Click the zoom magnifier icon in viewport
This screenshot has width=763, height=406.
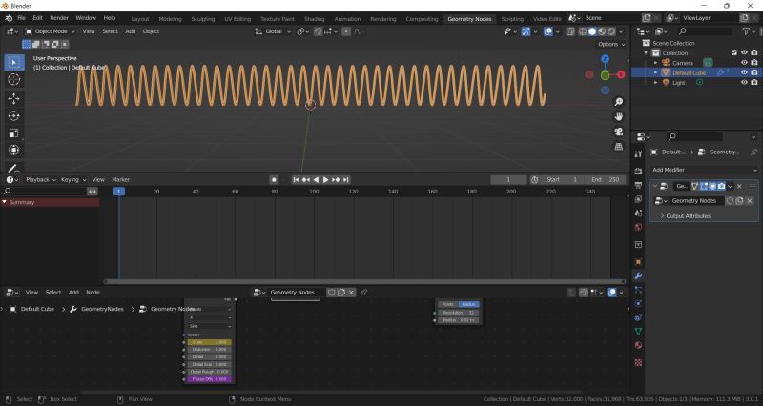click(618, 102)
